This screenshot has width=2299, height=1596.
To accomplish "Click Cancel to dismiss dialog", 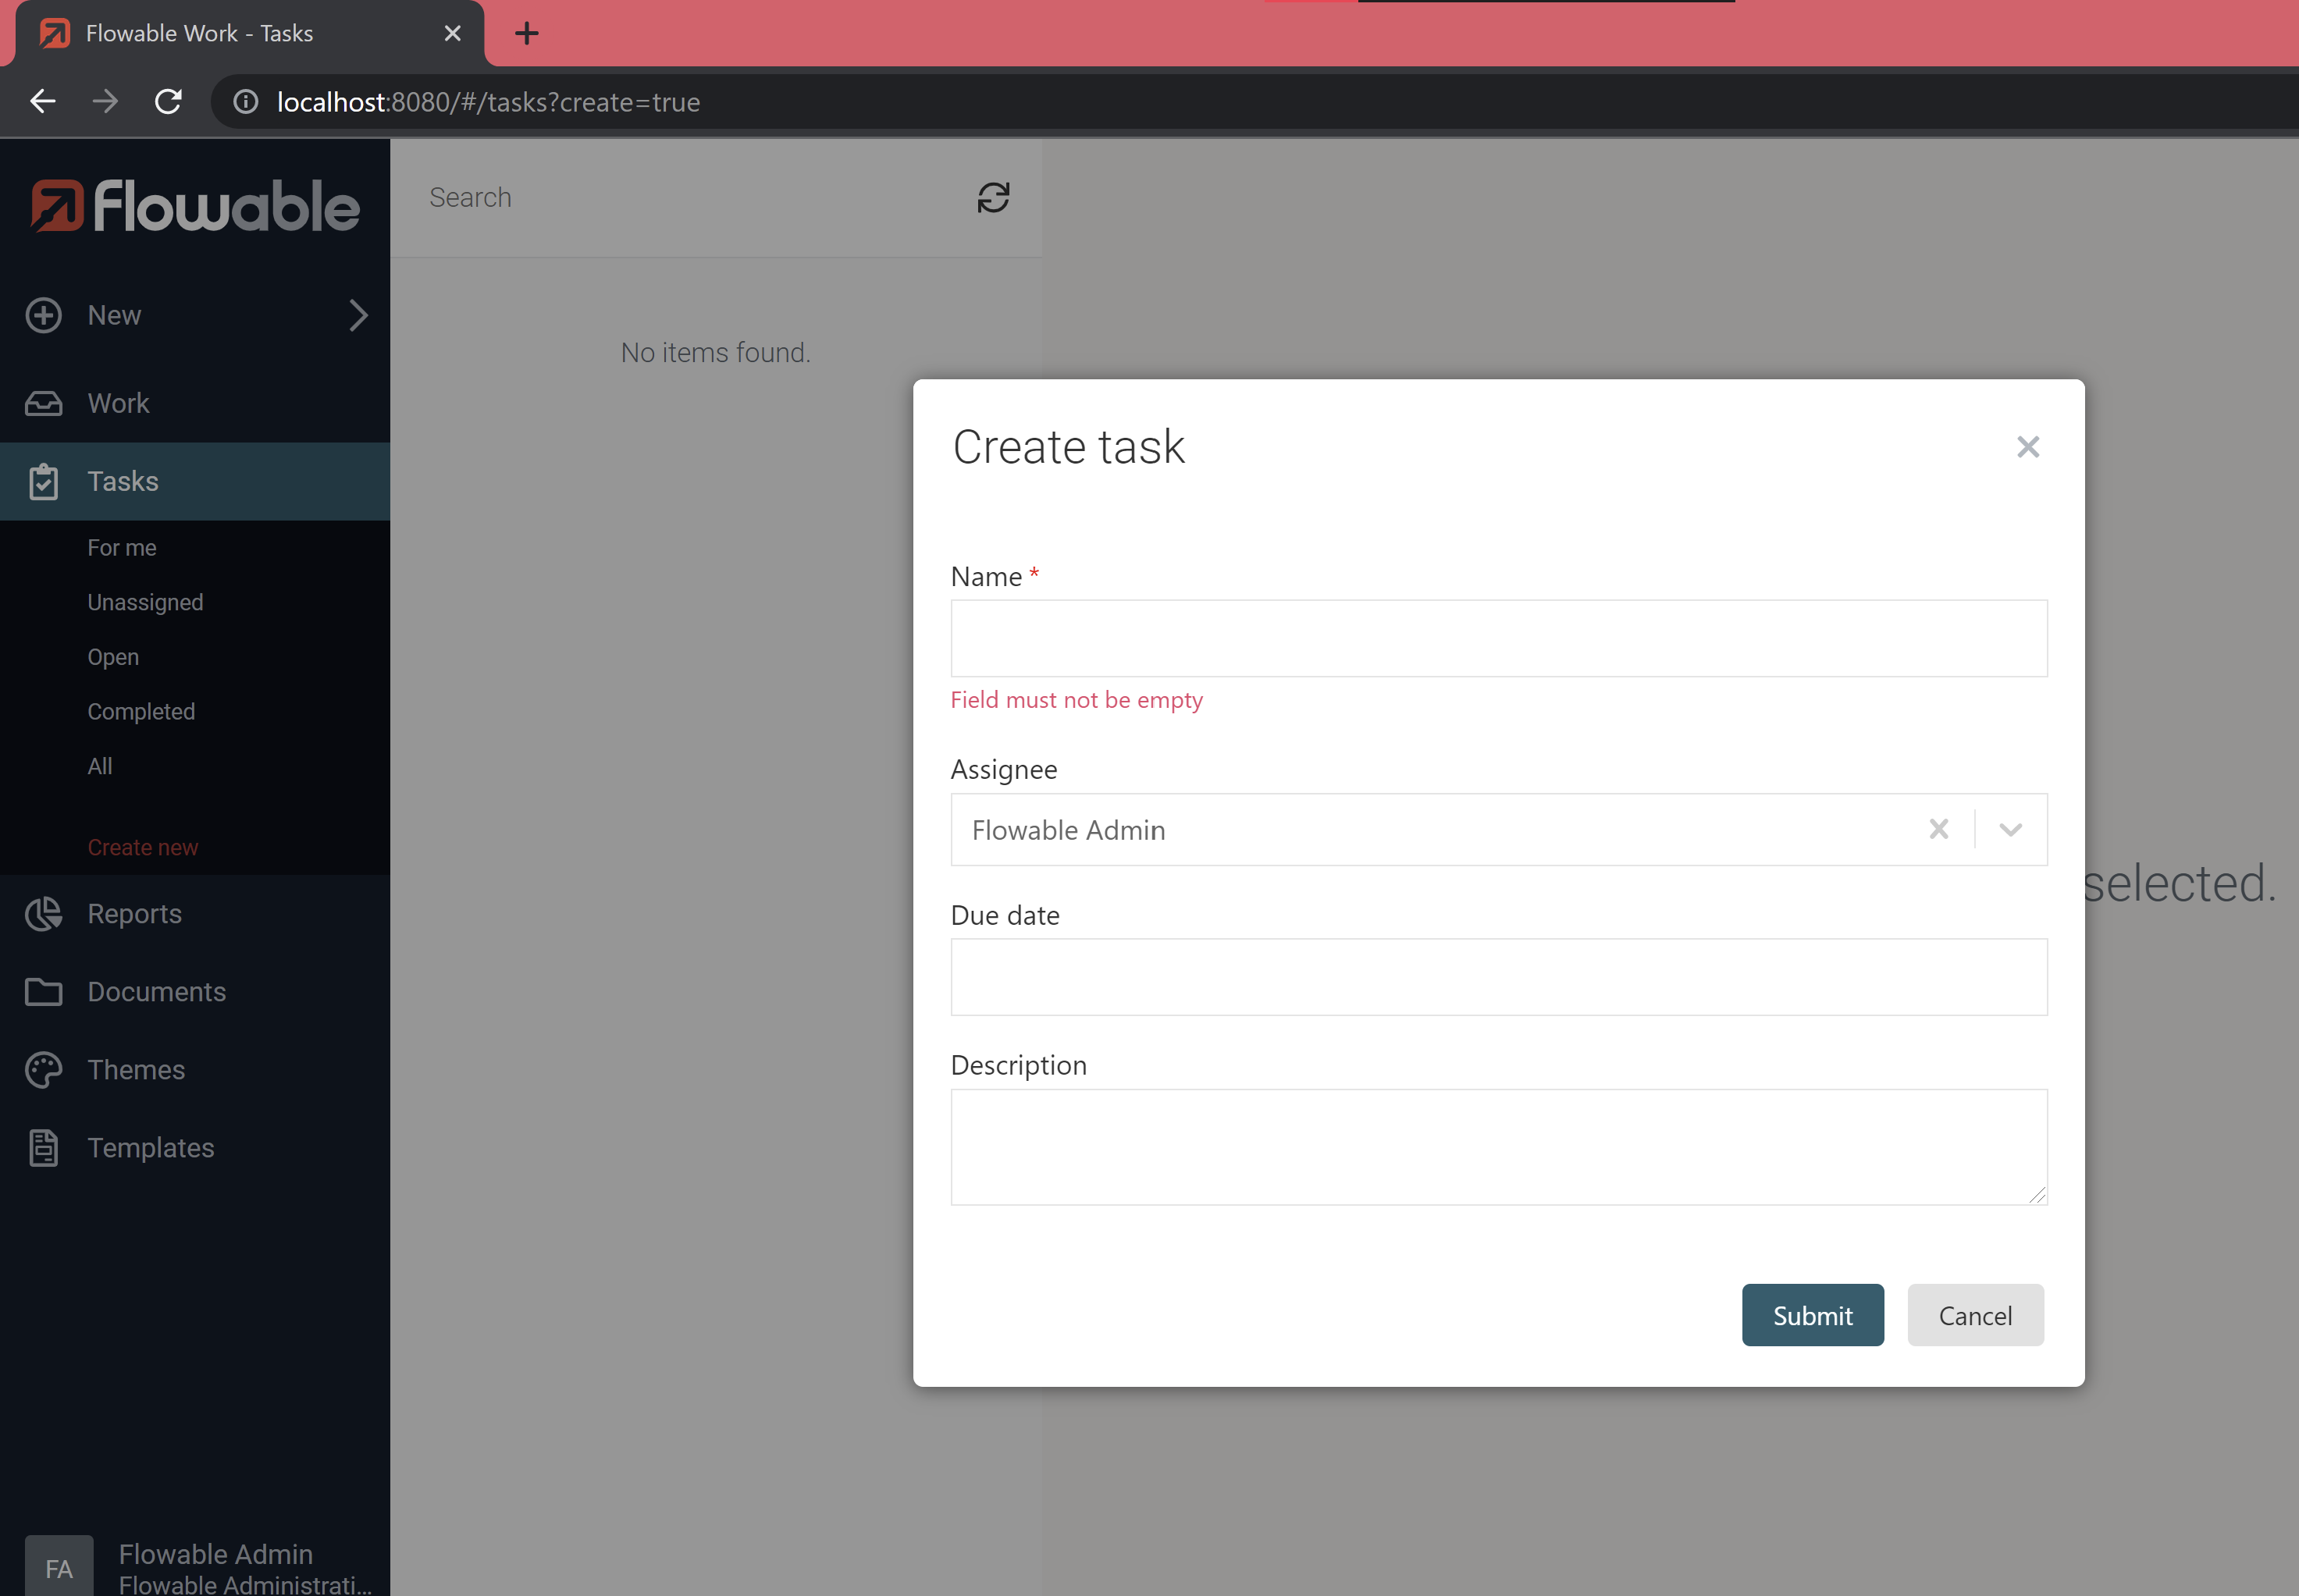I will tap(1976, 1315).
